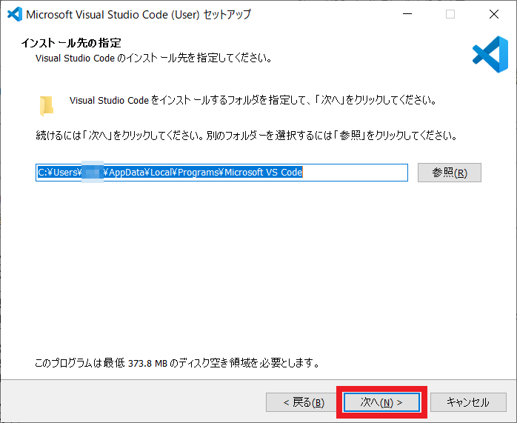Click the instruction beside the folder icon

pyautogui.click(x=253, y=100)
